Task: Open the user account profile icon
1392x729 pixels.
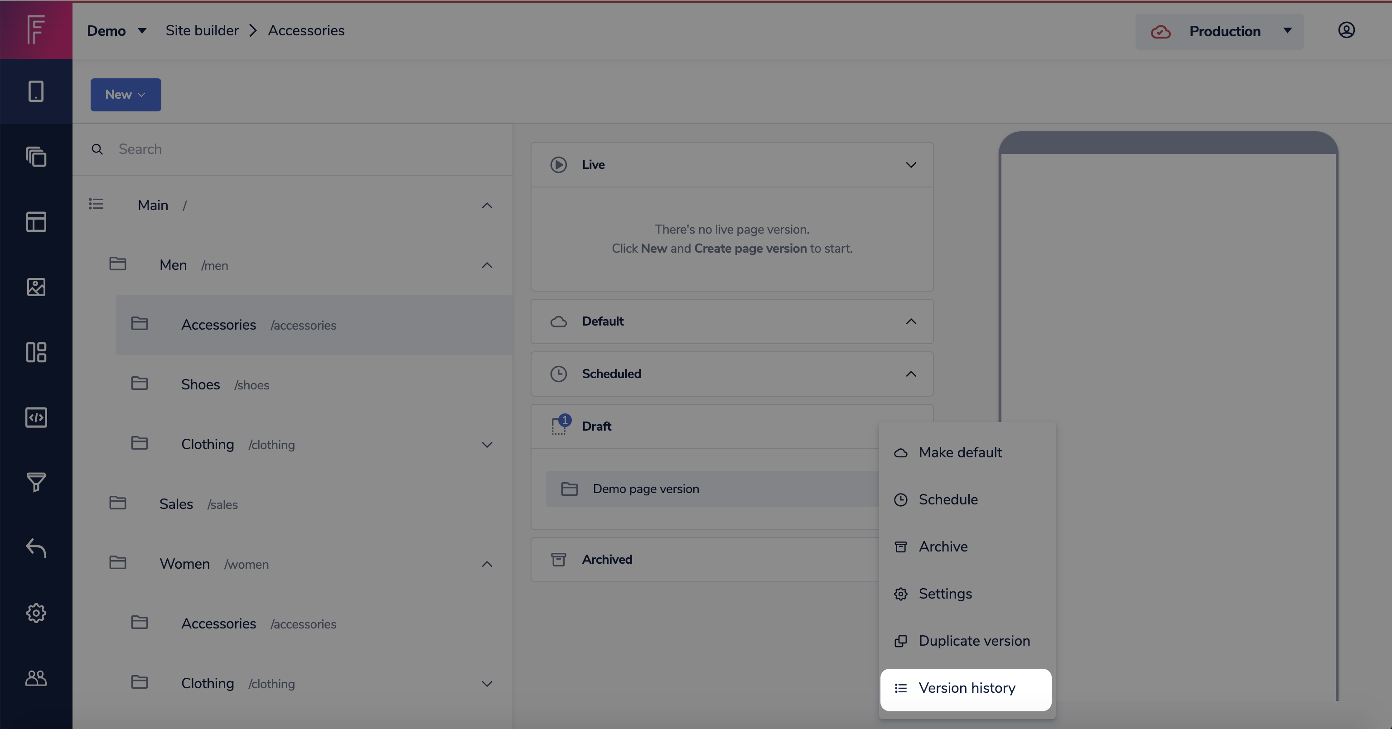Action: (1346, 30)
